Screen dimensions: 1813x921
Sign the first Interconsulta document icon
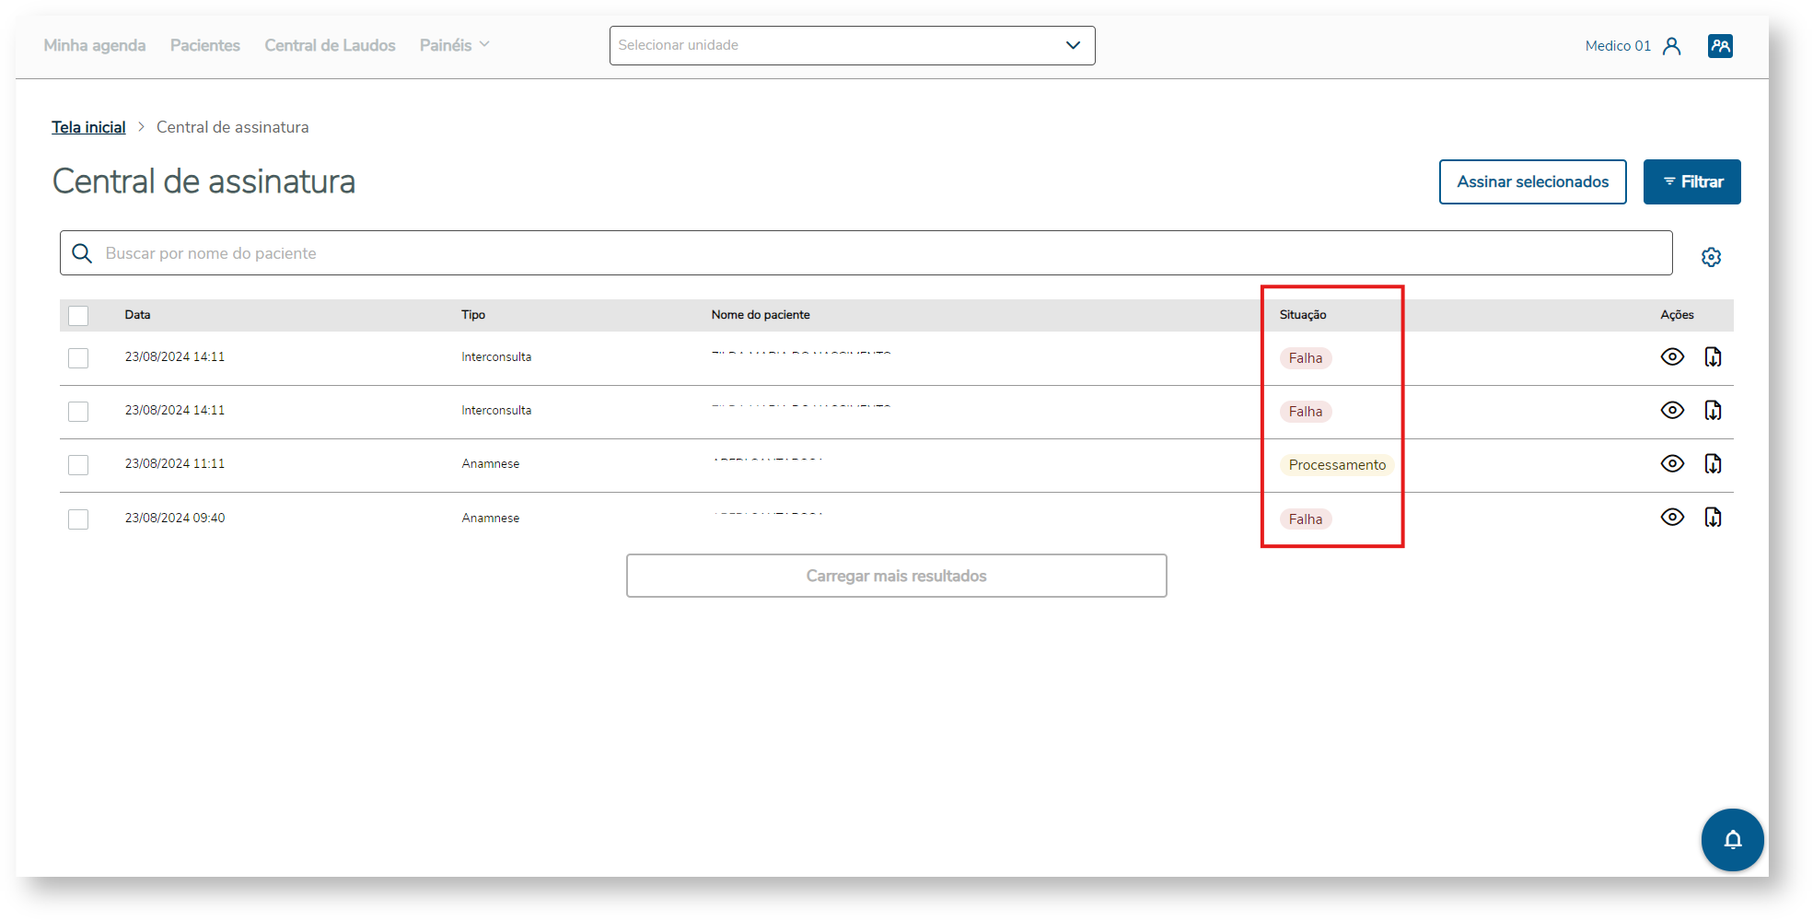[1713, 357]
